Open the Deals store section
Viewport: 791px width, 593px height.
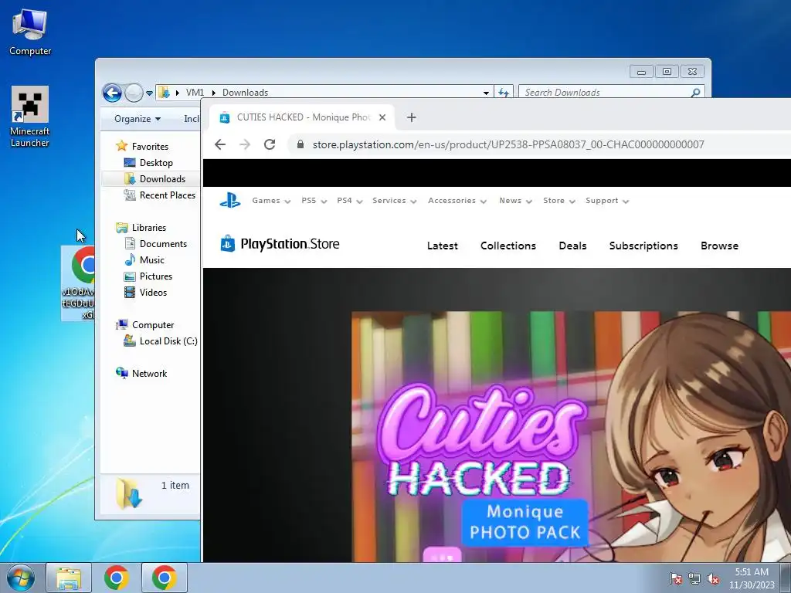572,246
